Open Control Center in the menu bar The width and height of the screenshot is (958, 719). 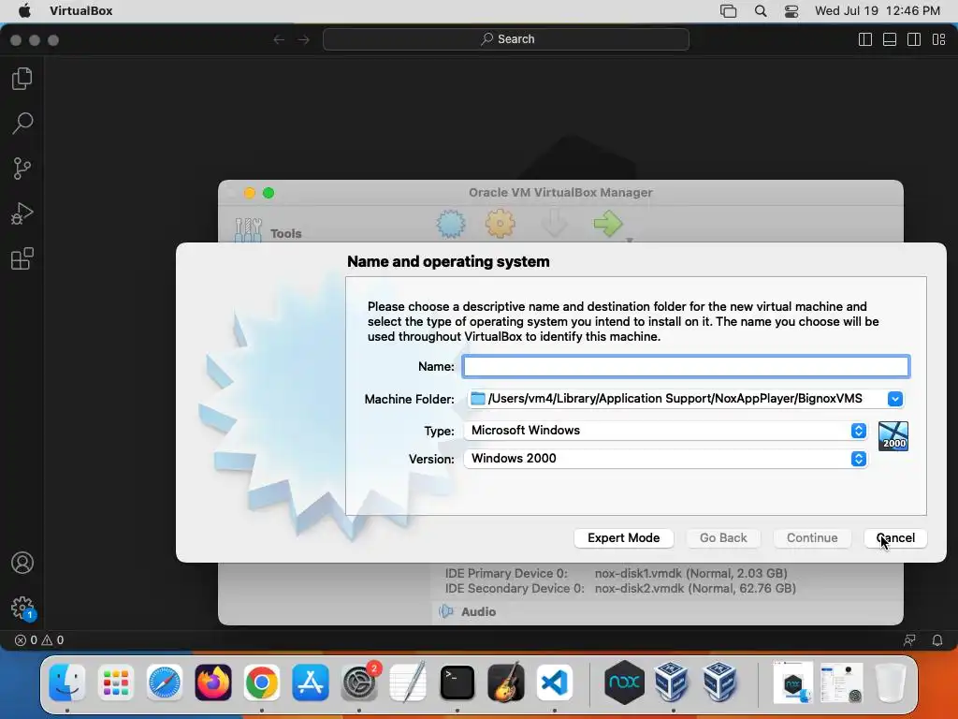(791, 11)
